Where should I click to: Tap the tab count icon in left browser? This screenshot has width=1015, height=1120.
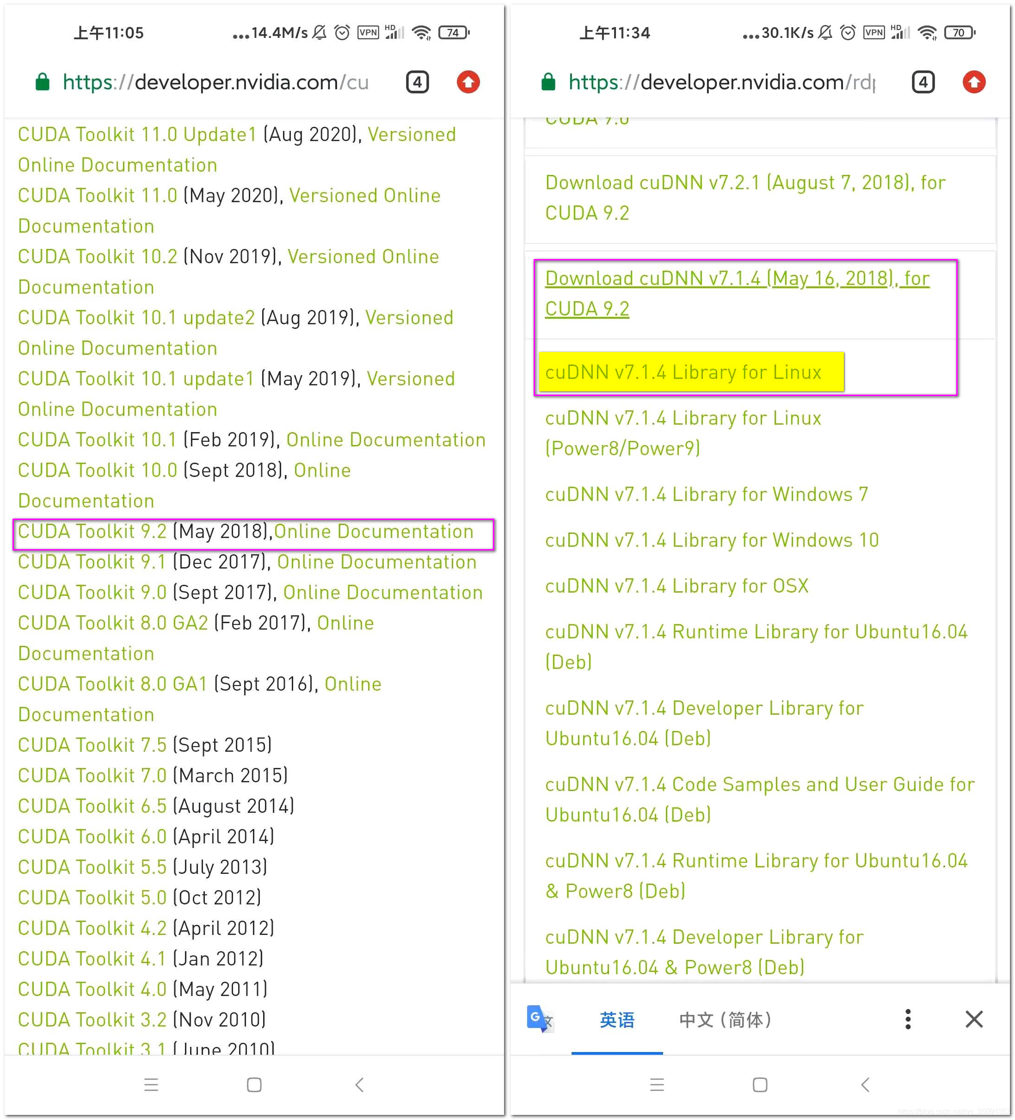pyautogui.click(x=417, y=82)
